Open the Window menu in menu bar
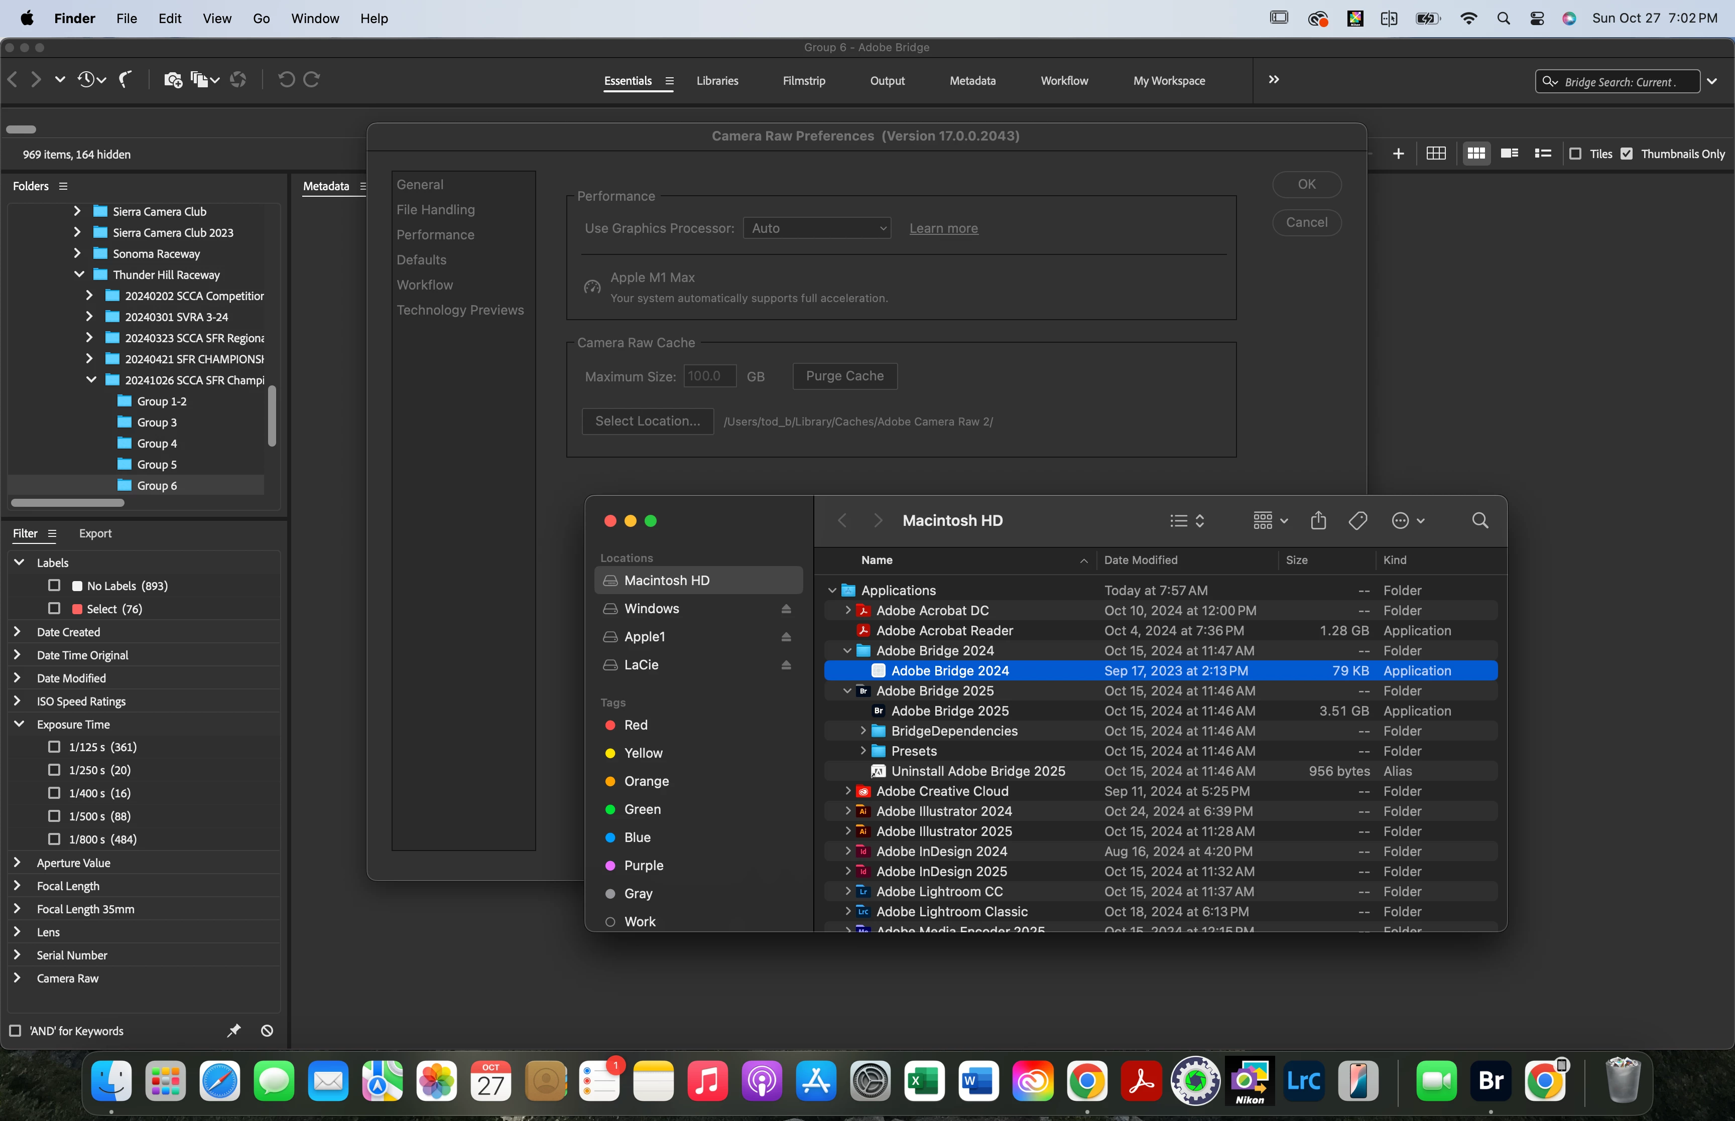 tap(315, 18)
